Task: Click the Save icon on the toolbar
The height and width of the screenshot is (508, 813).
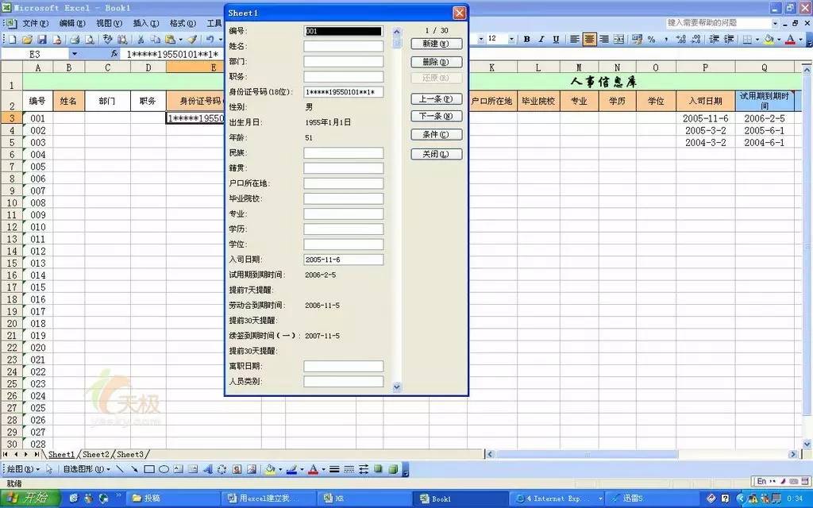Action: pyautogui.click(x=40, y=41)
